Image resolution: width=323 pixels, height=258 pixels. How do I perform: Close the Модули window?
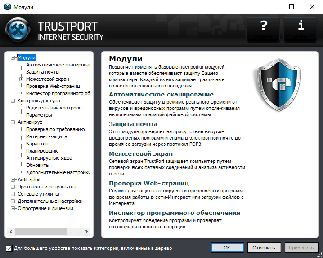click(312, 7)
